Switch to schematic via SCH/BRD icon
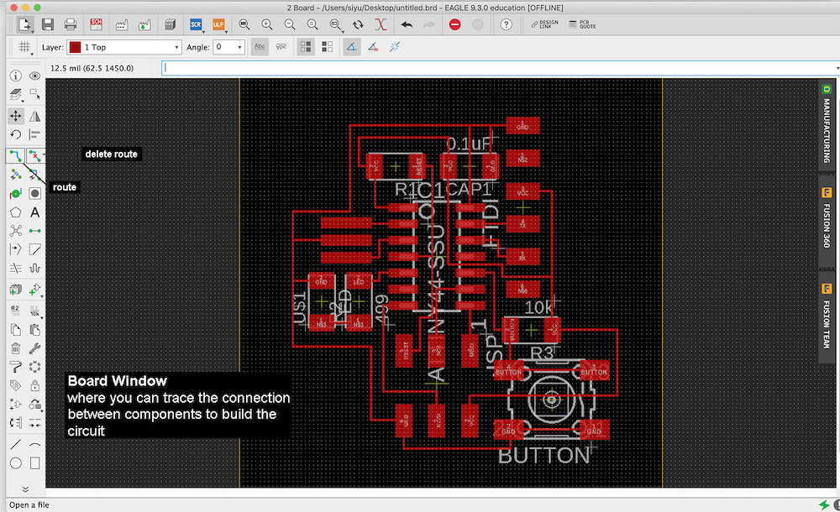The image size is (840, 512). [x=96, y=24]
